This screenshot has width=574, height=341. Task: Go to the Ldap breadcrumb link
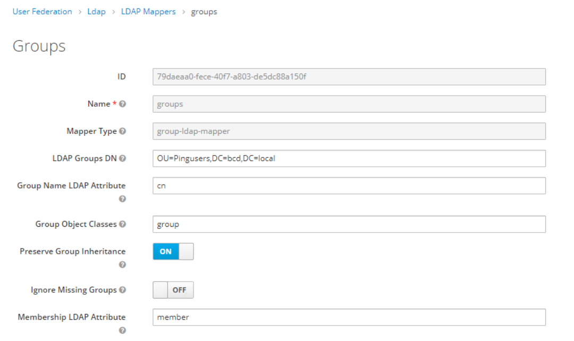tap(96, 12)
